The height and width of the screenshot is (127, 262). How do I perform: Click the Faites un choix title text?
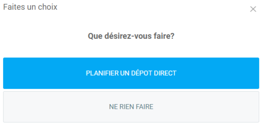click(30, 7)
